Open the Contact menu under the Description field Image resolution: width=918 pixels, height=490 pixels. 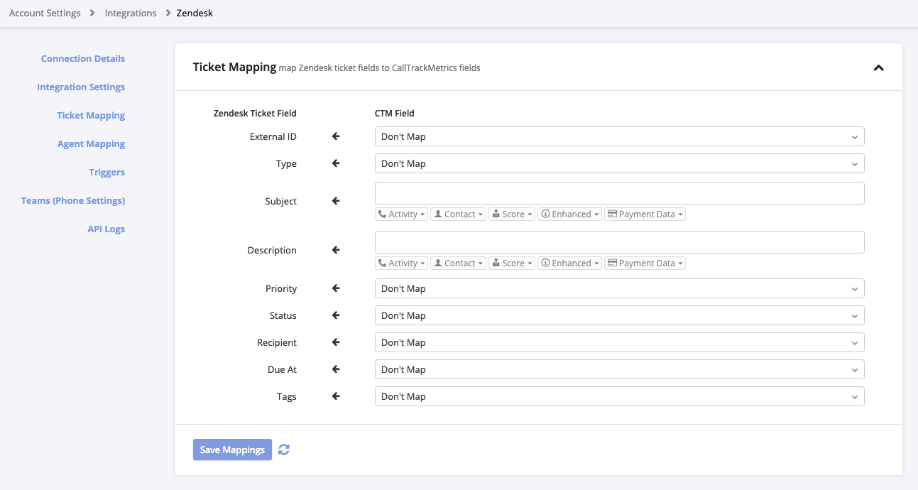[x=459, y=263]
